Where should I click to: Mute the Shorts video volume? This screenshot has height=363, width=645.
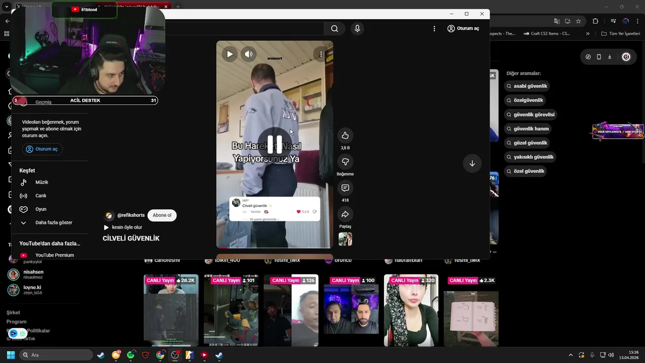[x=248, y=54]
